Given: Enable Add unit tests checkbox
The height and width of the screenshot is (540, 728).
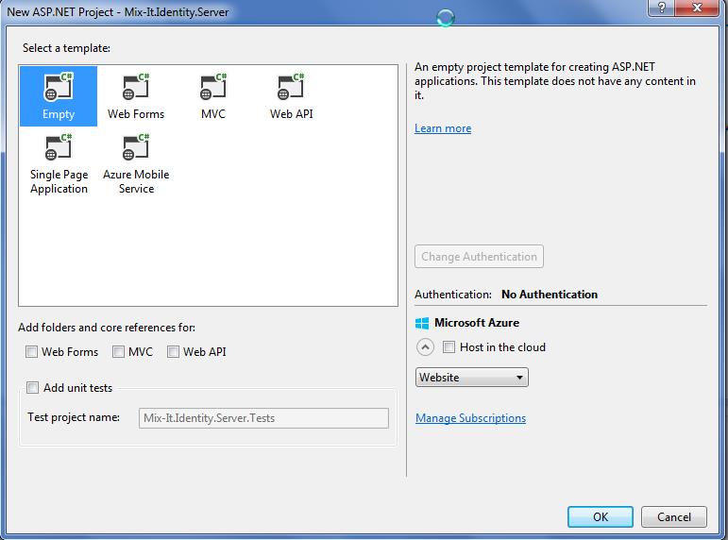Looking at the screenshot, I should tap(32, 388).
